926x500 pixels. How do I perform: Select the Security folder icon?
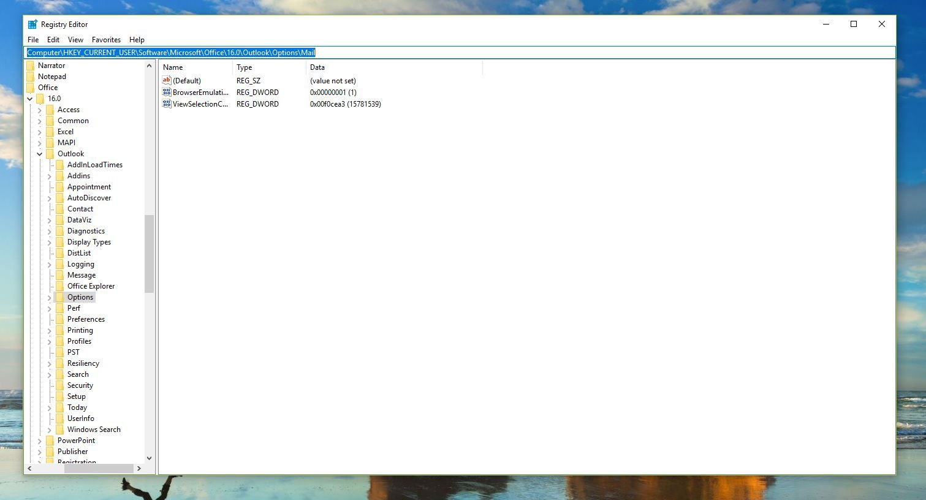pos(59,385)
